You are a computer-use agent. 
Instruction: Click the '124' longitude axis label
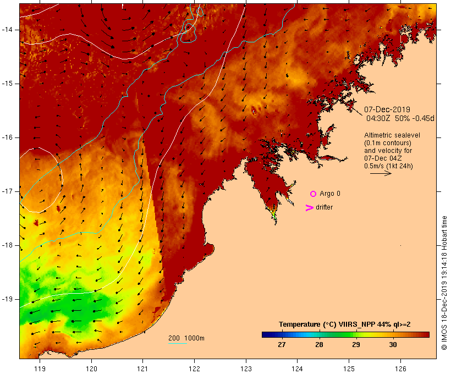pos(297,369)
